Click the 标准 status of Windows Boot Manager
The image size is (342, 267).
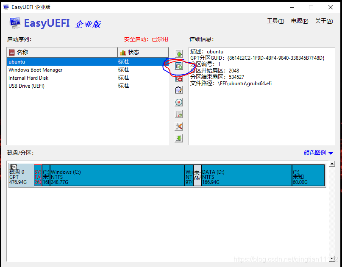pos(123,70)
